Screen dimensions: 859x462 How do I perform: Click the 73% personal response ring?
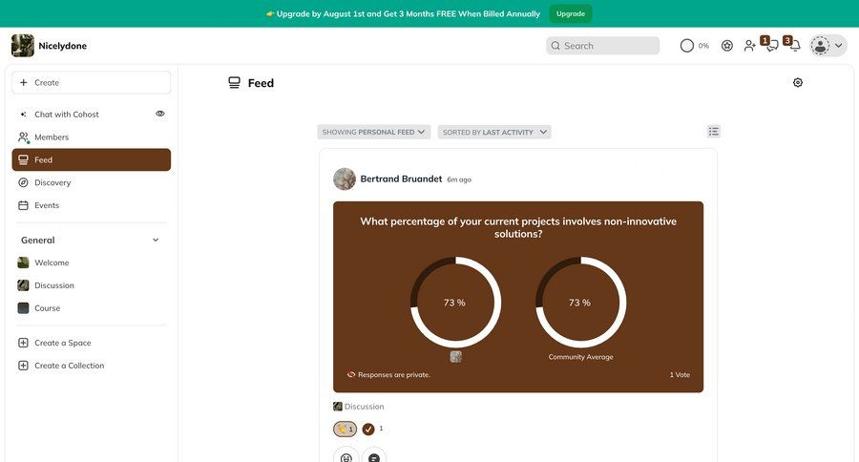click(455, 302)
